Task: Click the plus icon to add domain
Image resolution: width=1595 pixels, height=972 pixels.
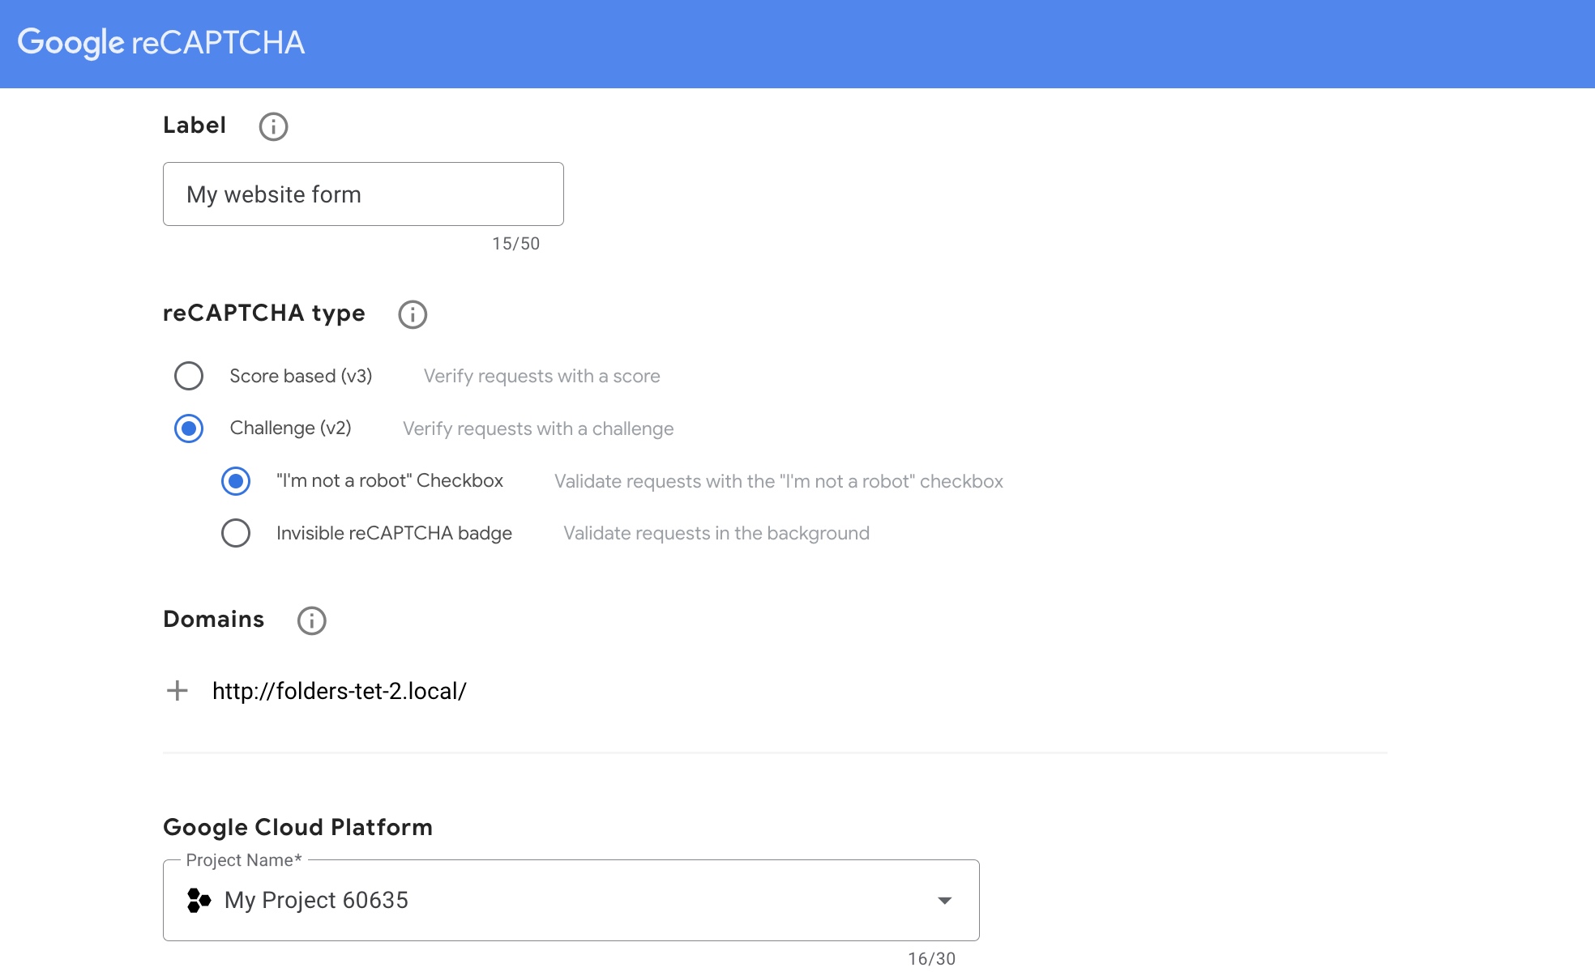Action: [177, 691]
